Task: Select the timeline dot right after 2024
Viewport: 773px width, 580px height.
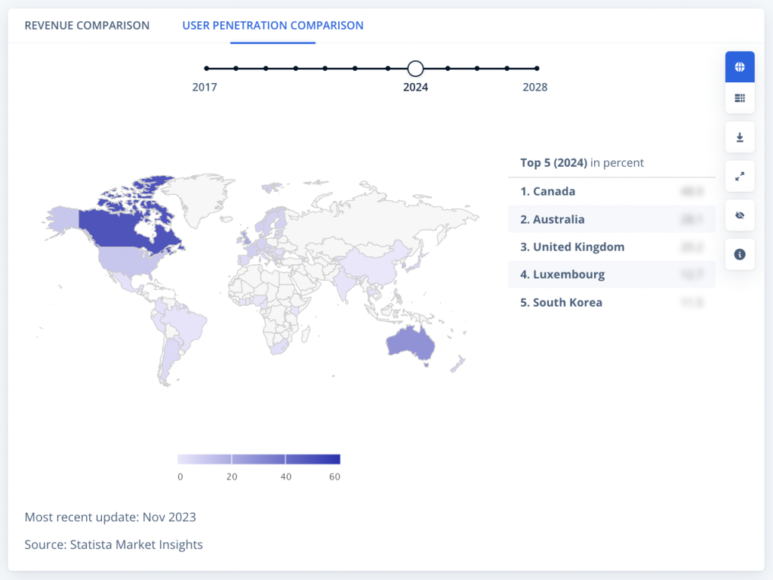Action: 448,69
